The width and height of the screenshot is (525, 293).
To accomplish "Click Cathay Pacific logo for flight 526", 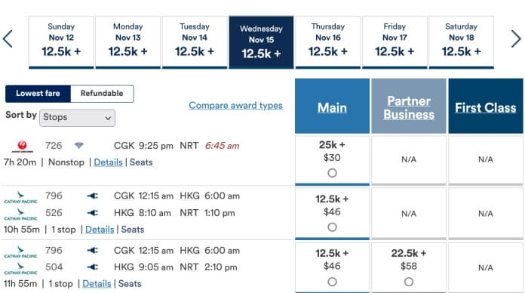I will [x=21, y=214].
